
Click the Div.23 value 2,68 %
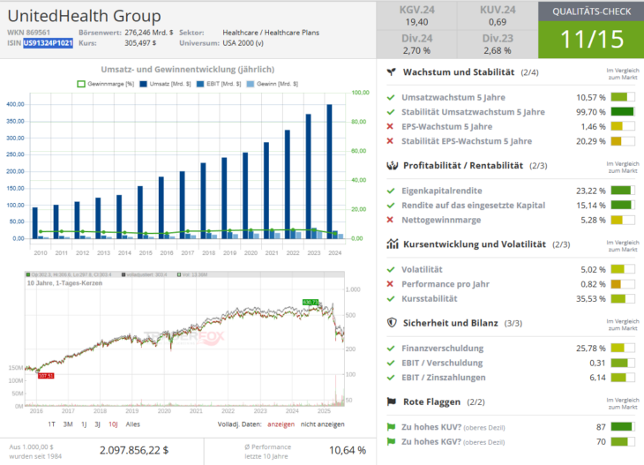pyautogui.click(x=498, y=50)
